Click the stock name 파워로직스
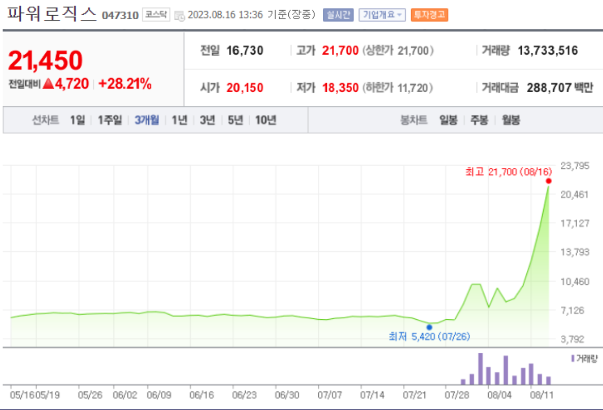The width and height of the screenshot is (603, 410). pos(52,14)
